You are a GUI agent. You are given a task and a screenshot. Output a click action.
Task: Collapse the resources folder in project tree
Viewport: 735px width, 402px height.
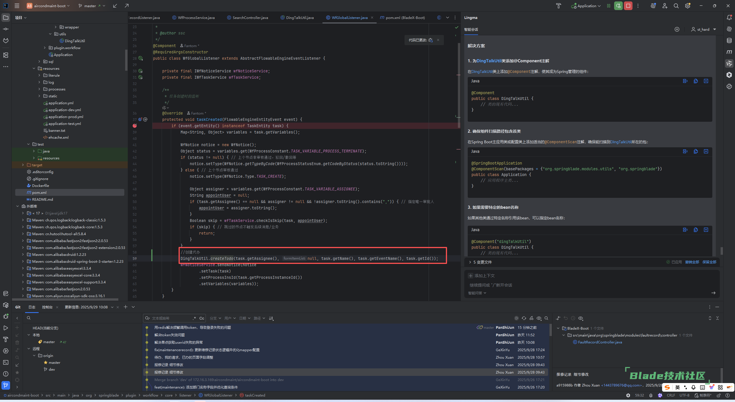[x=34, y=68]
